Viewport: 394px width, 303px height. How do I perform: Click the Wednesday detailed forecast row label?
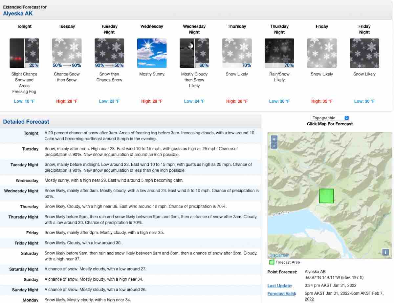27,181
